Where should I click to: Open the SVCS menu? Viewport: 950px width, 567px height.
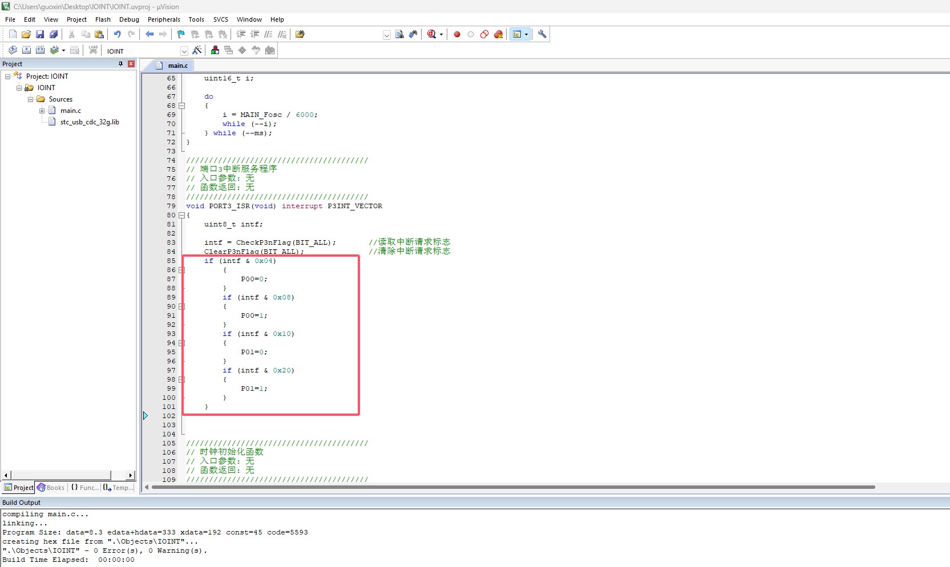(x=221, y=19)
